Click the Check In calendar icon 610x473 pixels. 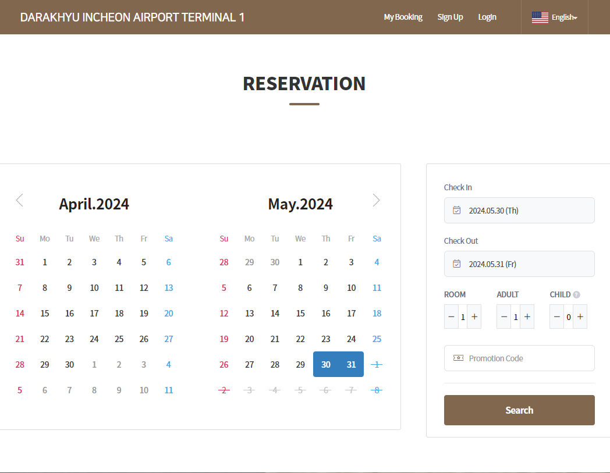(457, 211)
